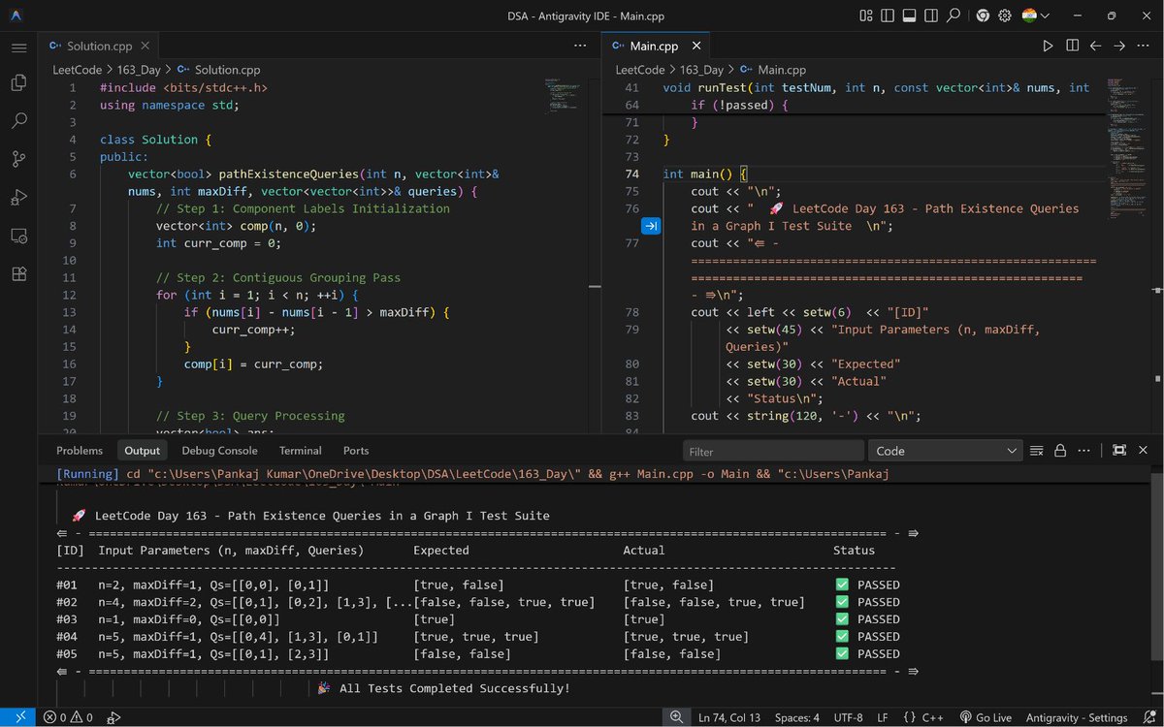Open the Run and Debug view
This screenshot has height=727, width=1164.
coord(18,197)
